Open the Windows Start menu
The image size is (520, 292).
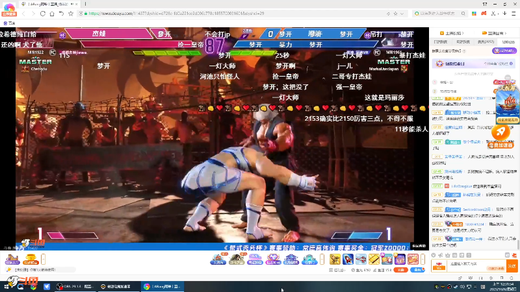6,287
